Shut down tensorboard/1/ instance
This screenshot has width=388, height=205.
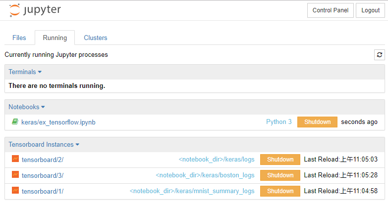tap(280, 191)
